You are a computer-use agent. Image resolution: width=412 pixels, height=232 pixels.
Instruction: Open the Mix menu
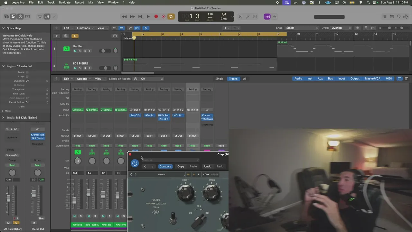click(x=90, y=2)
